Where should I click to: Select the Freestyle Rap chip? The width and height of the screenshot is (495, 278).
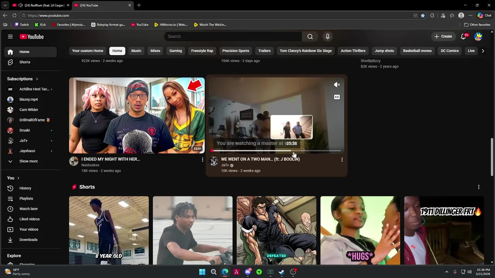click(202, 51)
